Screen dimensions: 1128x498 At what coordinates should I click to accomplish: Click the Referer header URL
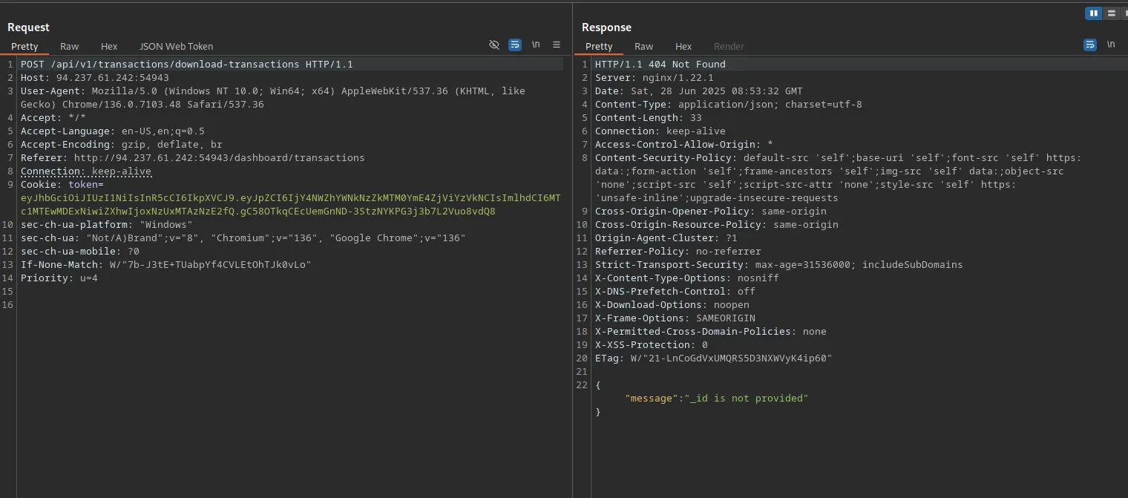click(x=220, y=158)
